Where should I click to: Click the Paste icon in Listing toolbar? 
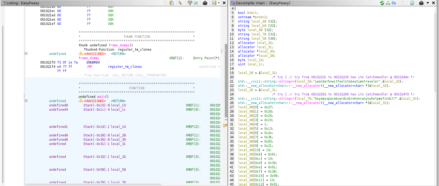click(x=172, y=3)
